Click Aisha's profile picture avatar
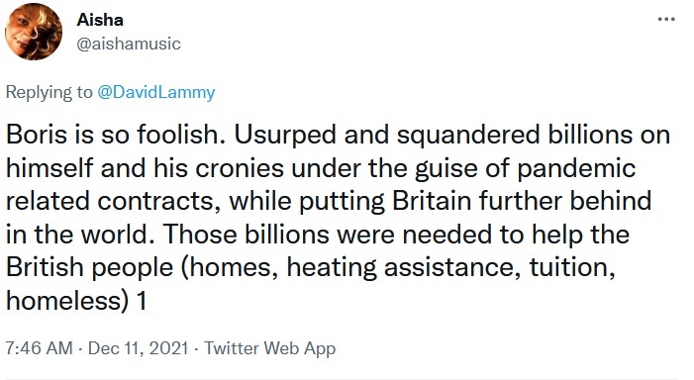 tap(34, 32)
